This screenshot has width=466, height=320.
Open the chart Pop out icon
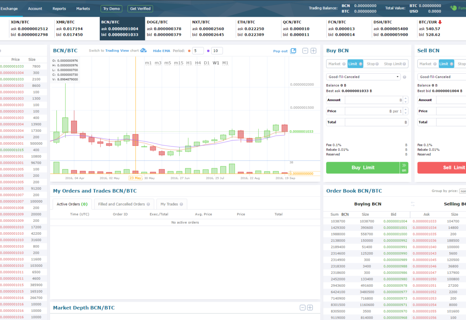[x=293, y=51]
